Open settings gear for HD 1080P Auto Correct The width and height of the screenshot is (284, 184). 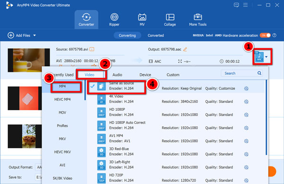click(x=246, y=128)
